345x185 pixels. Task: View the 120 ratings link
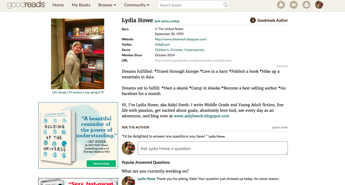[x=59, y=92]
